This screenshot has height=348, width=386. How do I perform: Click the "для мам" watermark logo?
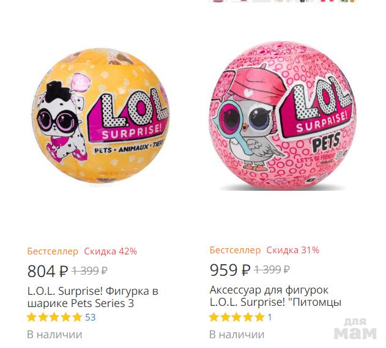coord(355,329)
